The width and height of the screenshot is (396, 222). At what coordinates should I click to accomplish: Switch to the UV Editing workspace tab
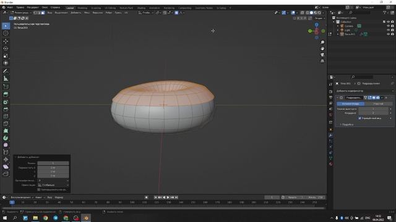click(x=110, y=8)
